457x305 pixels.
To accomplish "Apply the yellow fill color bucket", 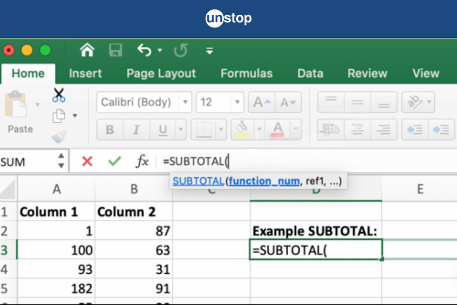I will pyautogui.click(x=242, y=130).
